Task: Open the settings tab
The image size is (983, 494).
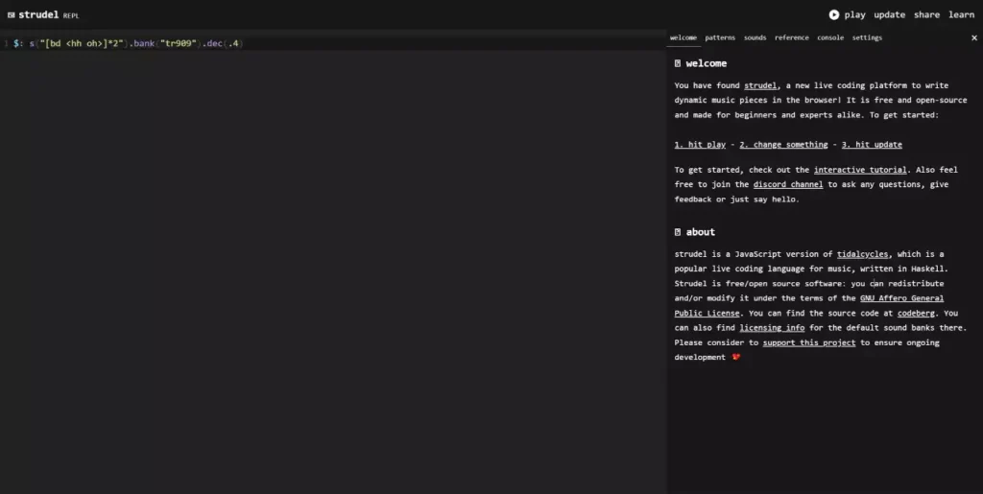Action: click(867, 37)
